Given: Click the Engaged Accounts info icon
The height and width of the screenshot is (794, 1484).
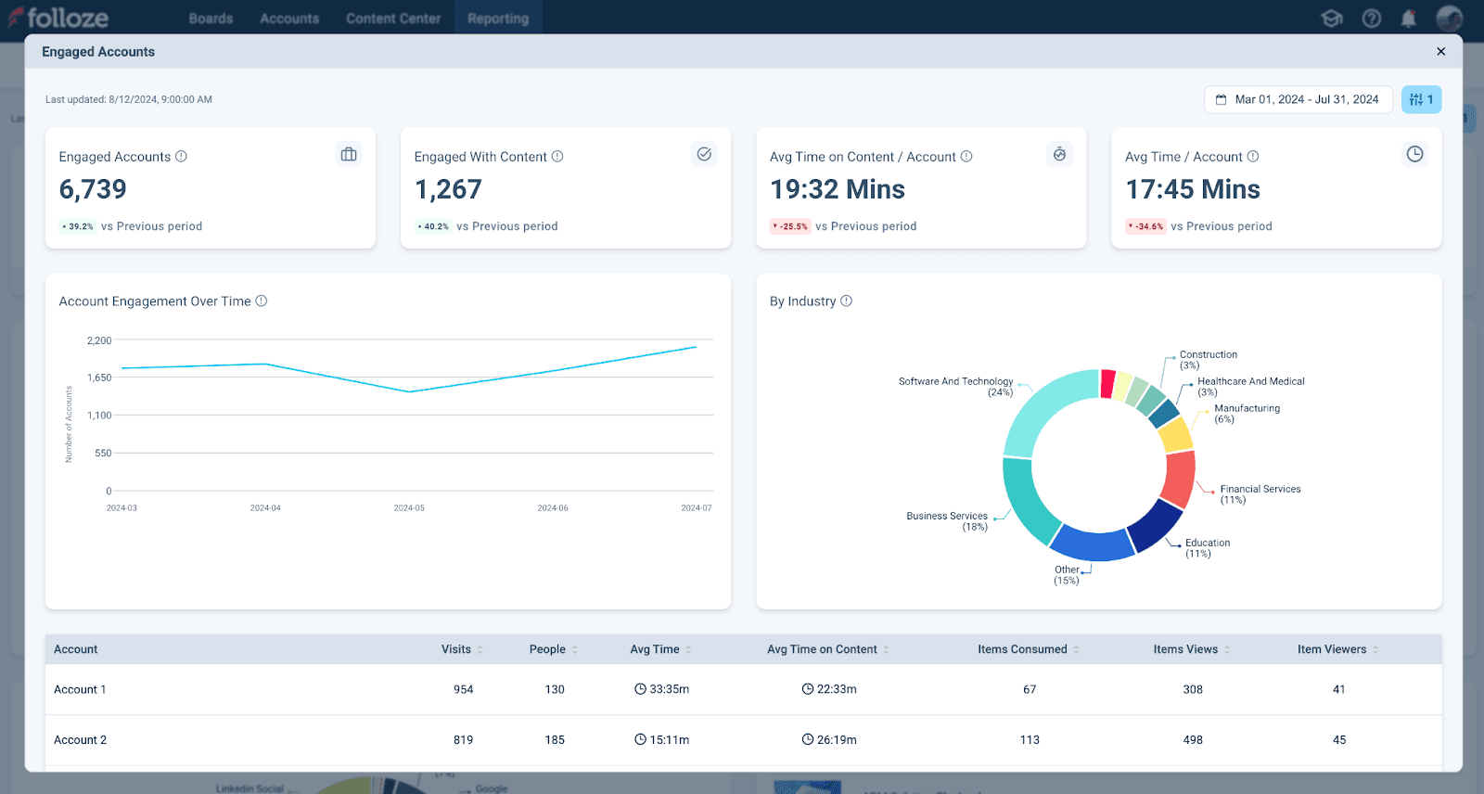Looking at the screenshot, I should [x=182, y=157].
